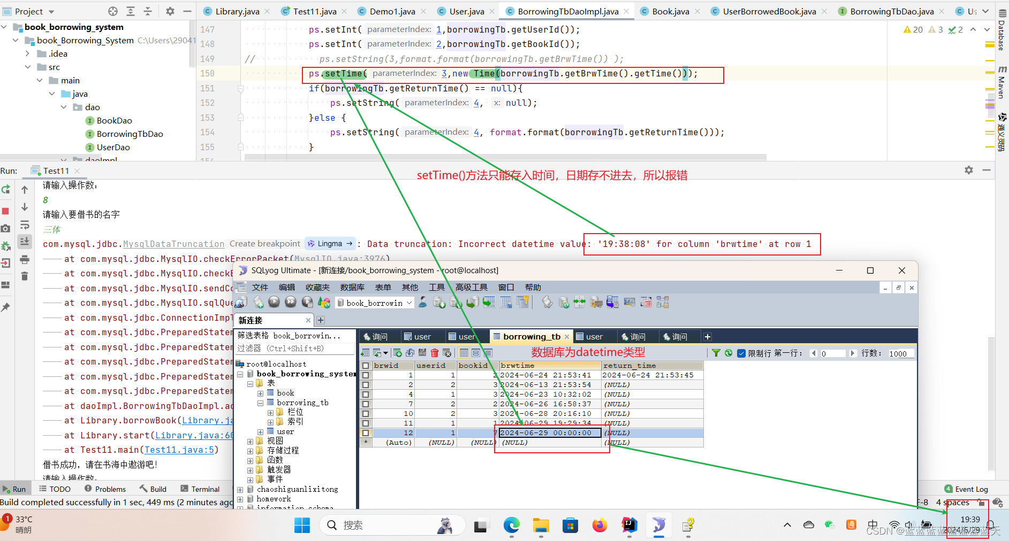Open SQLyog schema designer icon

(663, 303)
